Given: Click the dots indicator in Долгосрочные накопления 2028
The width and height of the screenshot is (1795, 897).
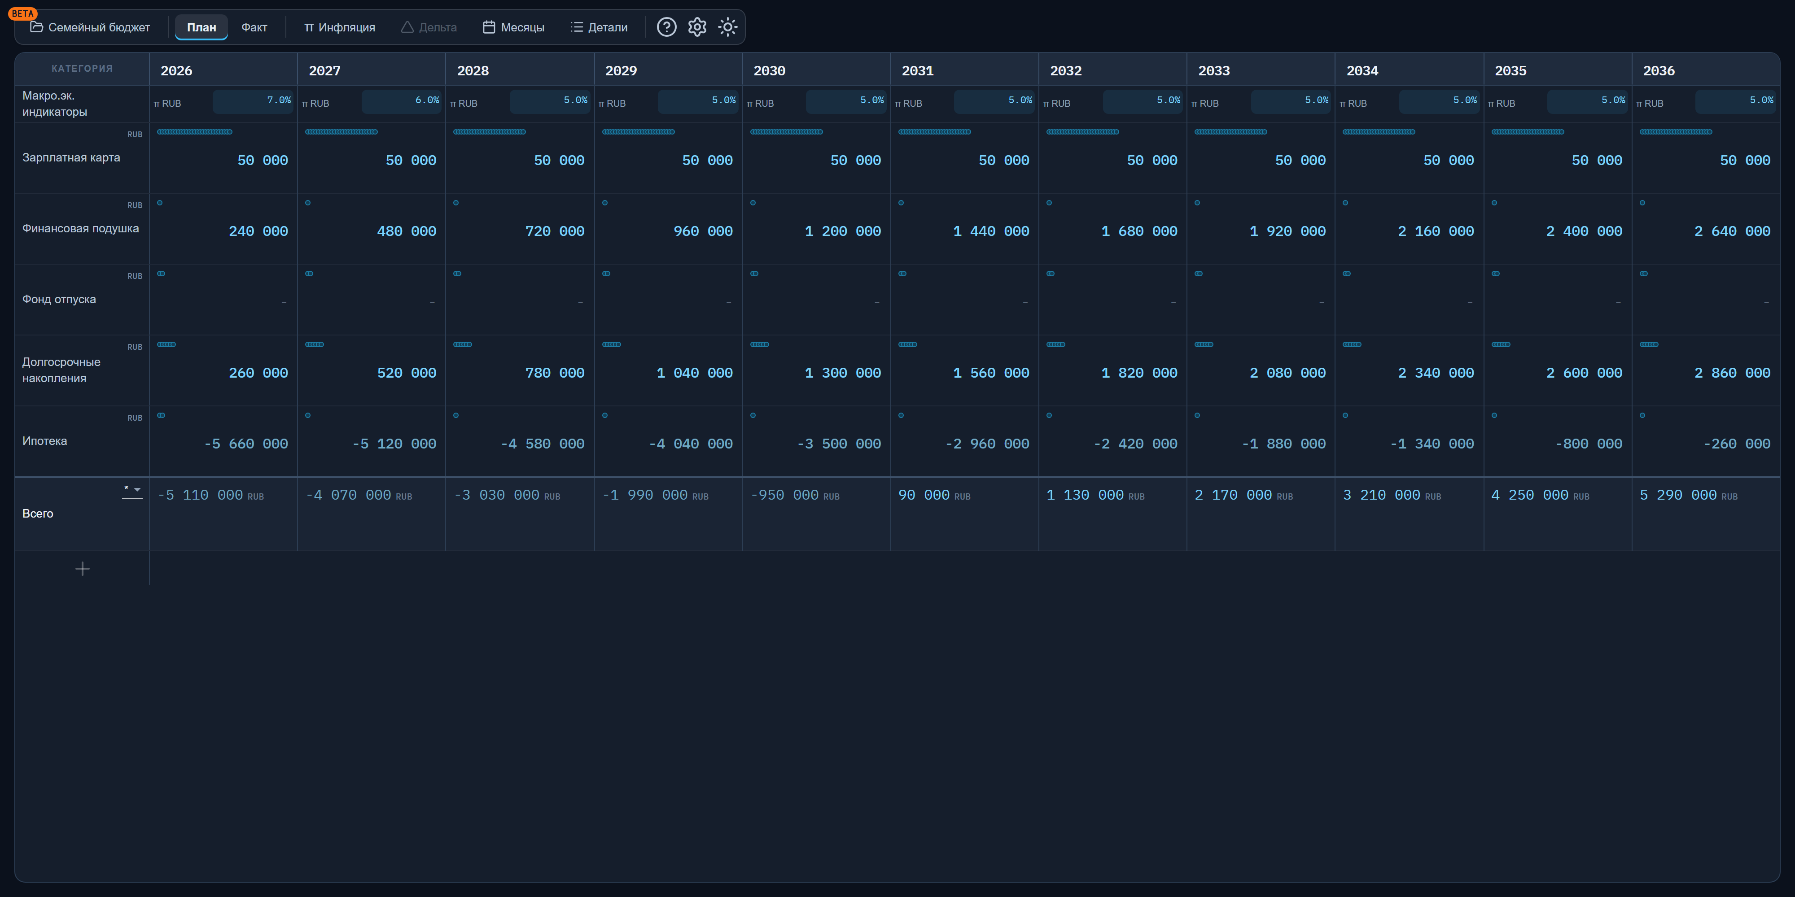Looking at the screenshot, I should tap(463, 344).
